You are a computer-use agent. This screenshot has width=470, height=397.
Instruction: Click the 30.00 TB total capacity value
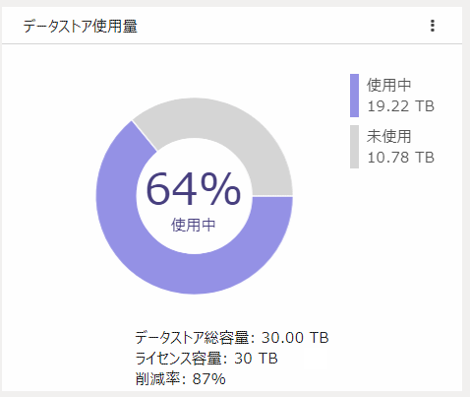click(295, 338)
